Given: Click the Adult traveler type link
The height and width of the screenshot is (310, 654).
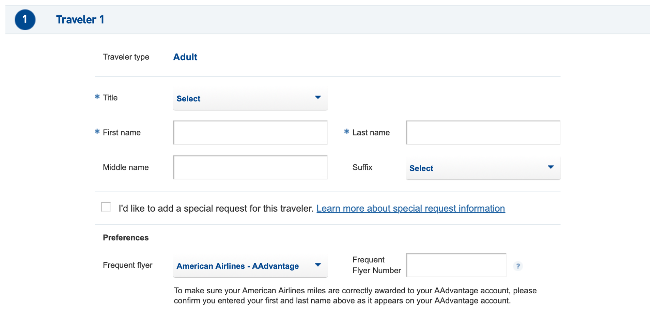Looking at the screenshot, I should point(185,57).
